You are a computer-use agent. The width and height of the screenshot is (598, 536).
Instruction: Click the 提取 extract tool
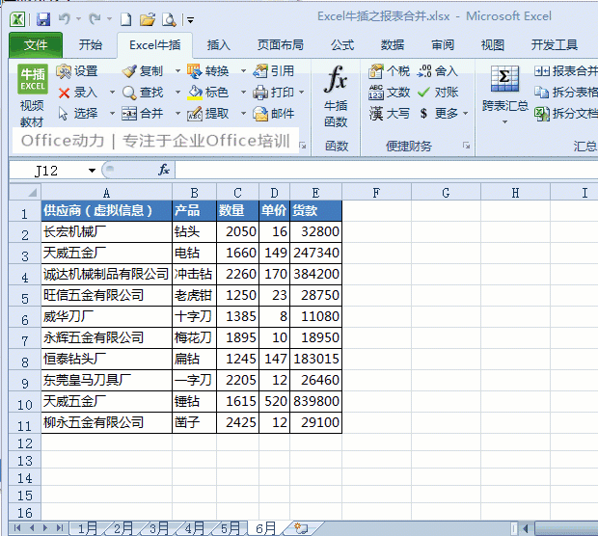point(208,113)
